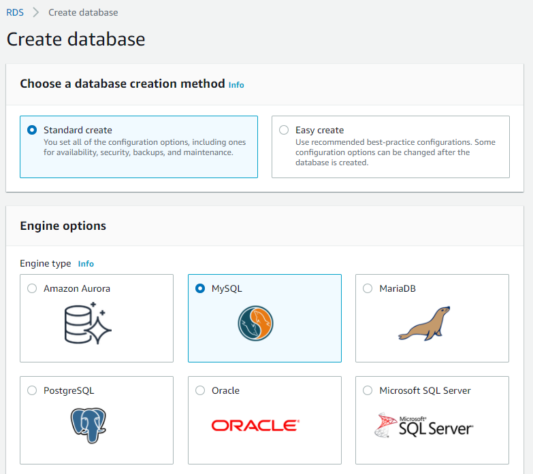Viewport: 533px width, 474px height.
Task: Open Info link beside database creation method
Action: [x=236, y=85]
